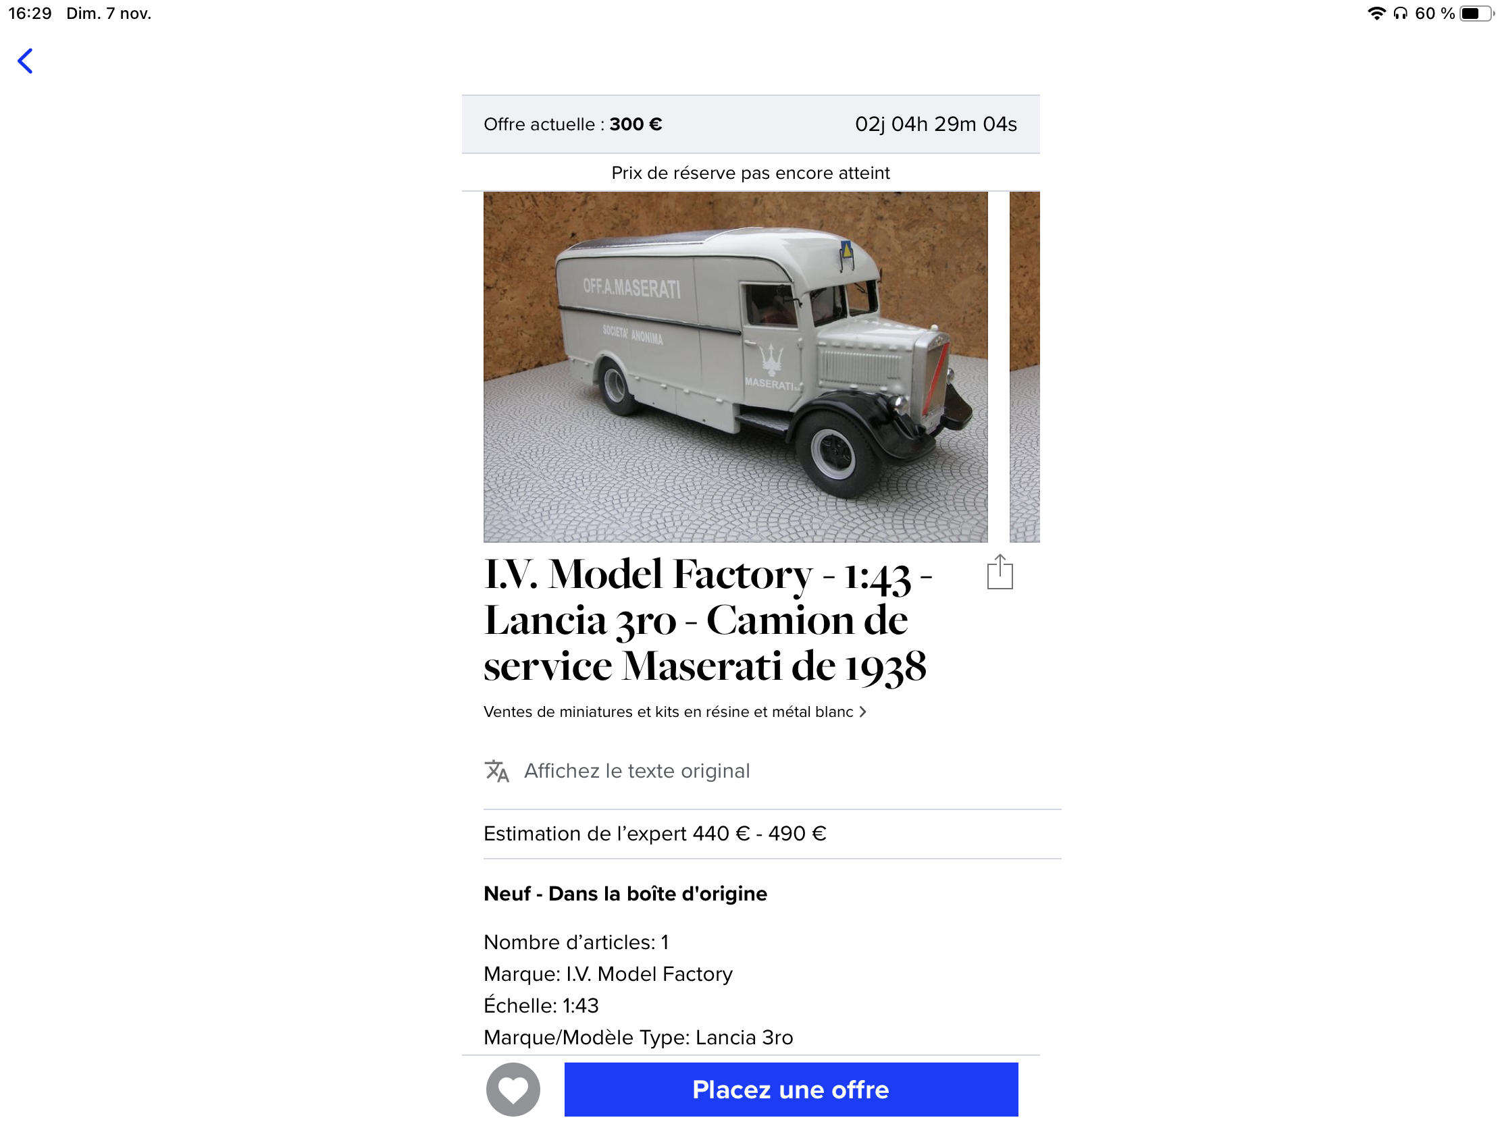This screenshot has height=1126, width=1502.
Task: Show original text via Affichez le texte original
Action: 636,771
